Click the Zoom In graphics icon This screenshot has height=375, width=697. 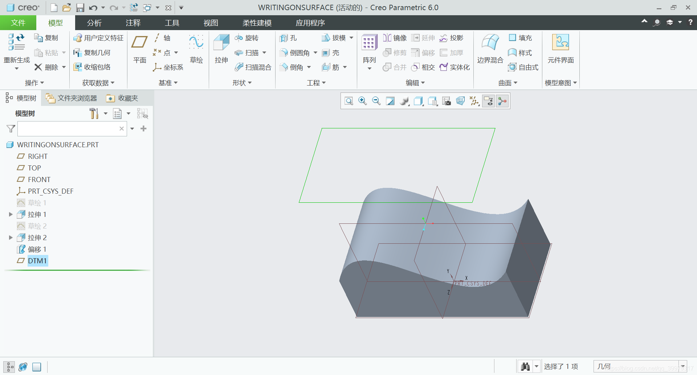pyautogui.click(x=362, y=101)
